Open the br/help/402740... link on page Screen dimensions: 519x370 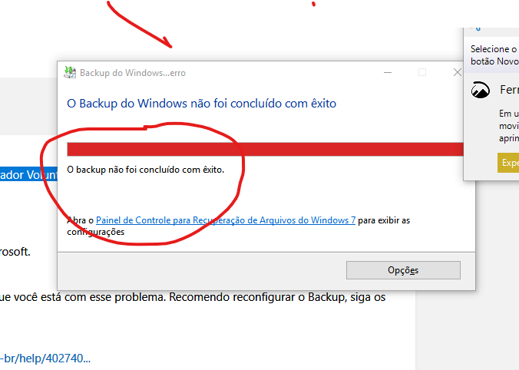pos(45,358)
